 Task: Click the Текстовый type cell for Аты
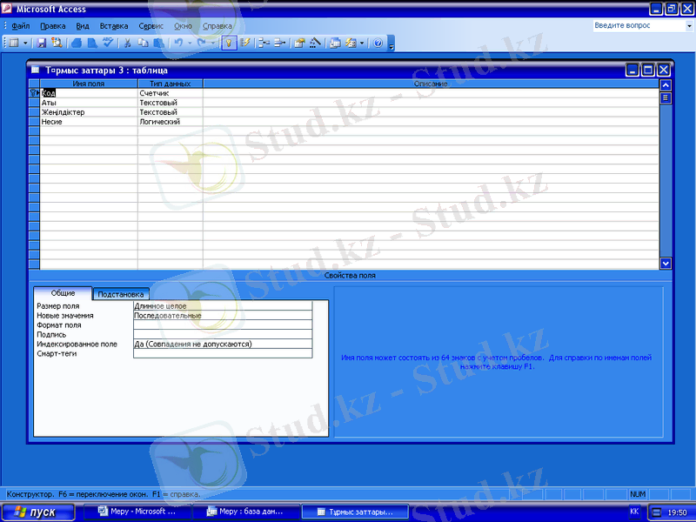click(x=171, y=103)
